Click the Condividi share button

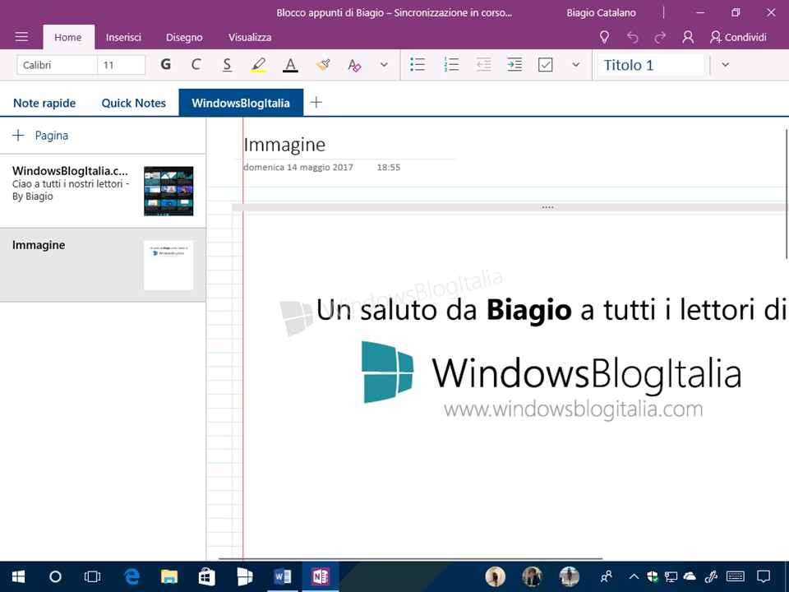[738, 37]
